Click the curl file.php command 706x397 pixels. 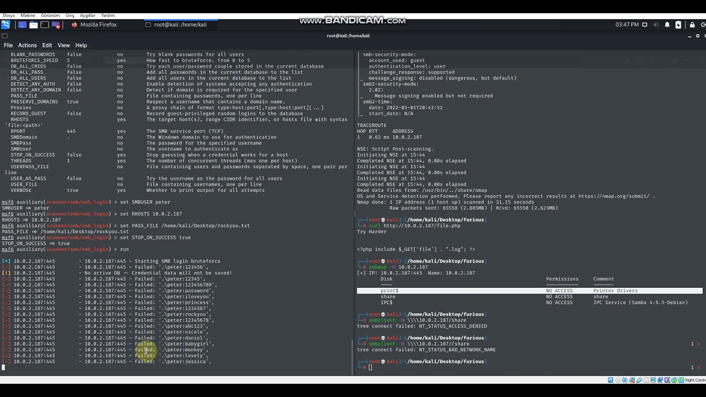(x=414, y=226)
